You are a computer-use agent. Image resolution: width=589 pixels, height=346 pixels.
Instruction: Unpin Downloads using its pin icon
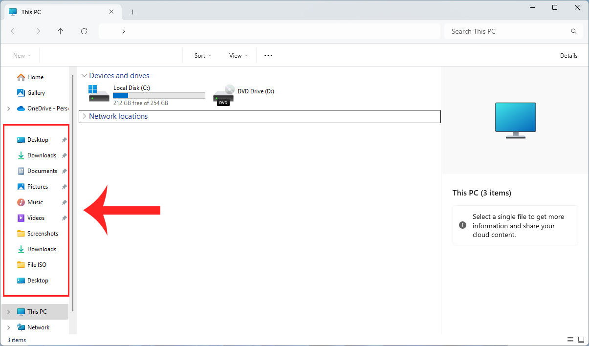(x=64, y=155)
